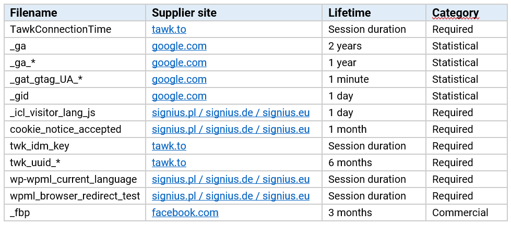Click the Filename column header
Viewport: 511px width, 225px height.
click(x=33, y=13)
